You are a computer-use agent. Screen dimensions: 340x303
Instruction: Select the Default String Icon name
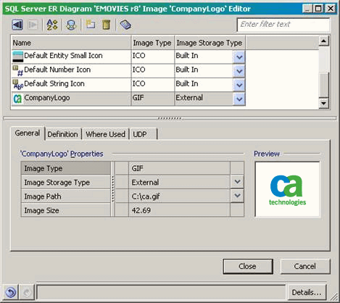coord(54,83)
